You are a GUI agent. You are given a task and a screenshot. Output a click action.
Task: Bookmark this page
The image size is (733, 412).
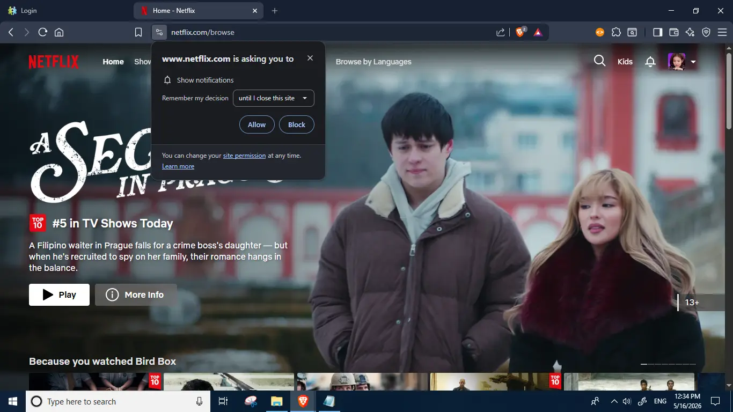click(138, 32)
